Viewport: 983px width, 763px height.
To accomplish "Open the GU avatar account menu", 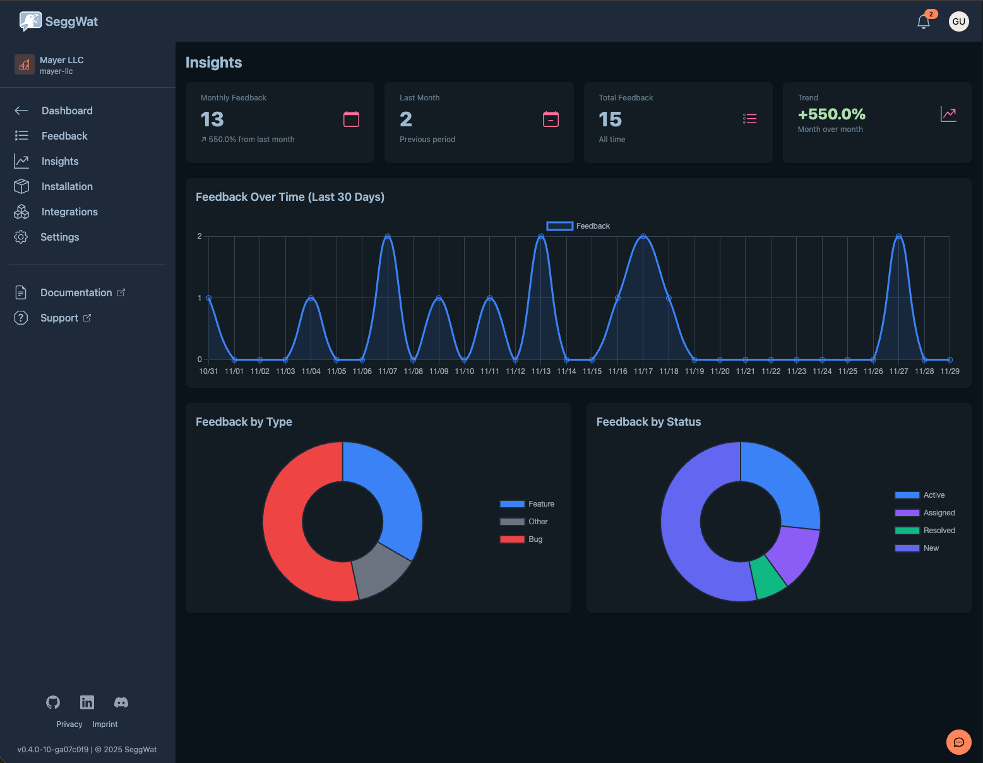I will pyautogui.click(x=959, y=21).
